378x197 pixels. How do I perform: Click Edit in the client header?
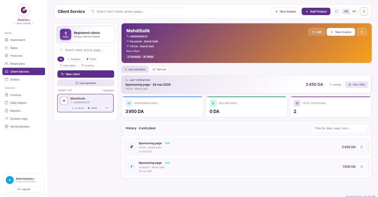[x=316, y=32]
